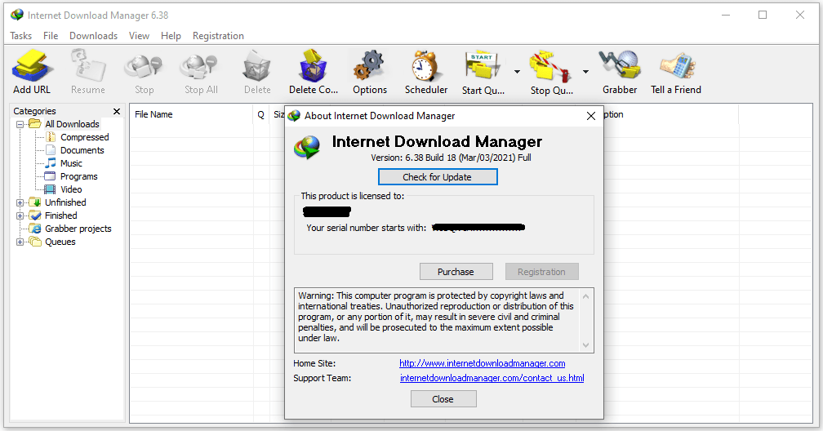
Task: Select the Compressed category icon
Action: [51, 137]
